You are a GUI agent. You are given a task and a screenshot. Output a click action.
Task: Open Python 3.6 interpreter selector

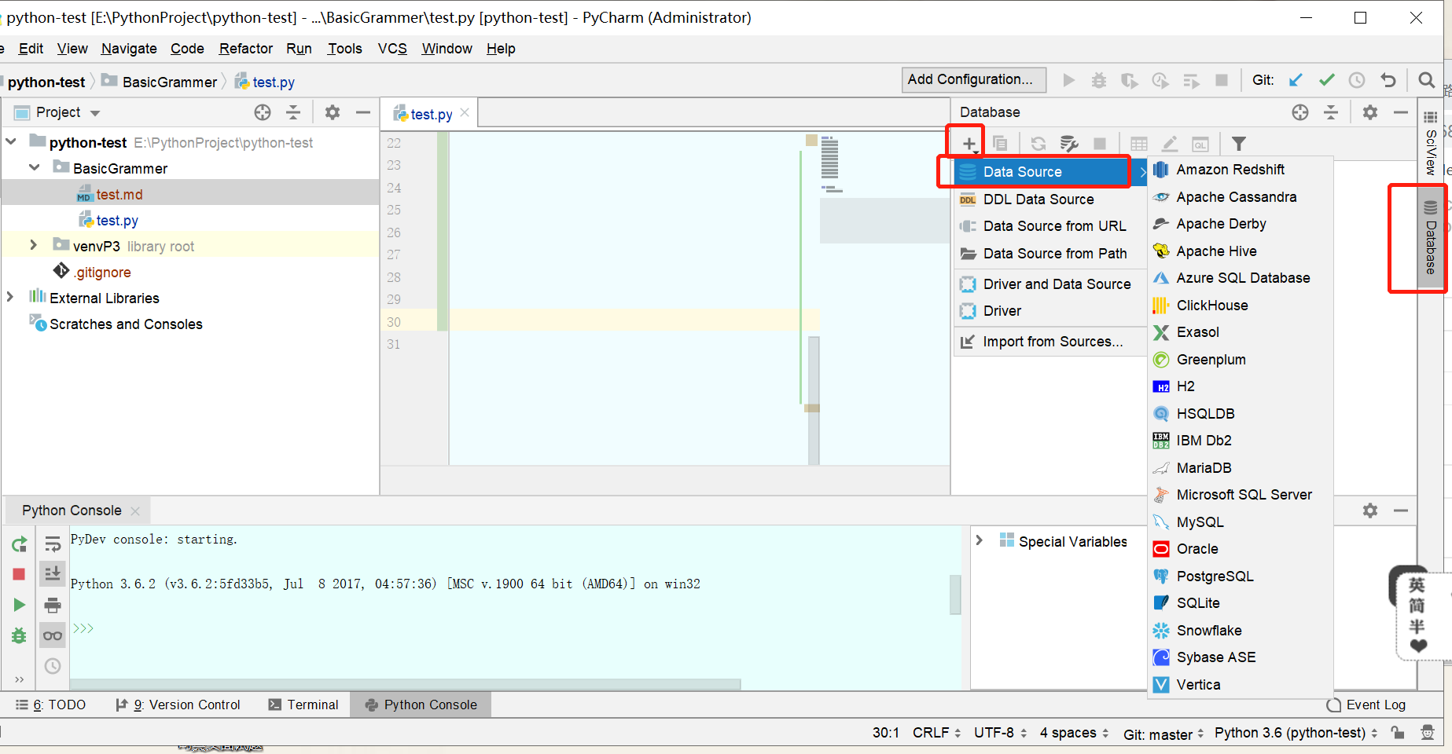tap(1296, 733)
